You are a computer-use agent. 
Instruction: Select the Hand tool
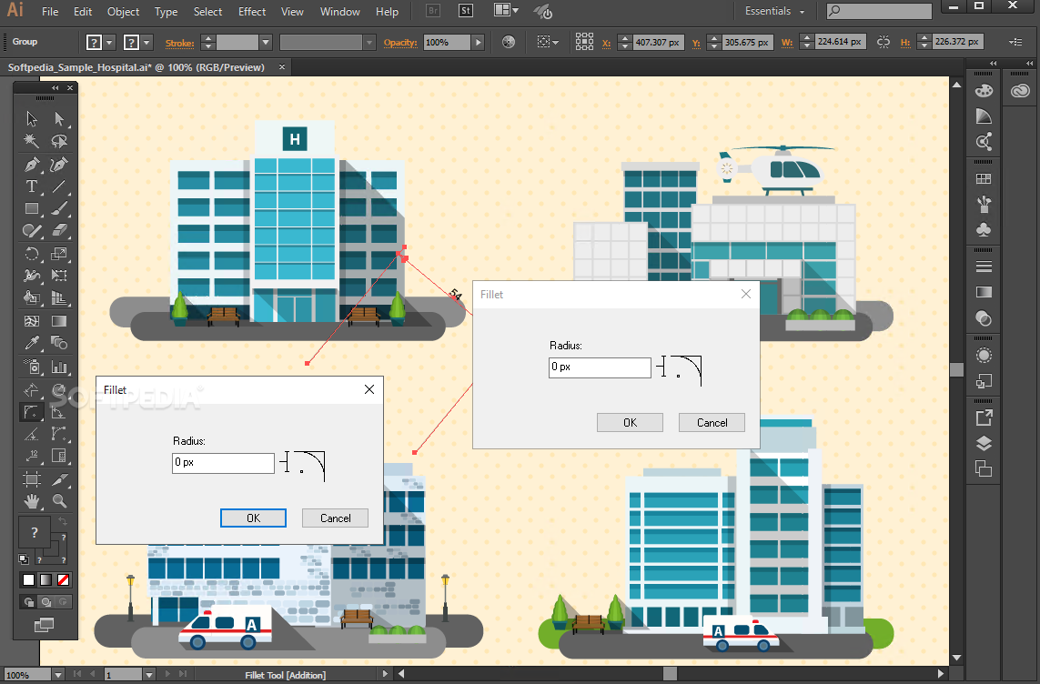tap(31, 501)
